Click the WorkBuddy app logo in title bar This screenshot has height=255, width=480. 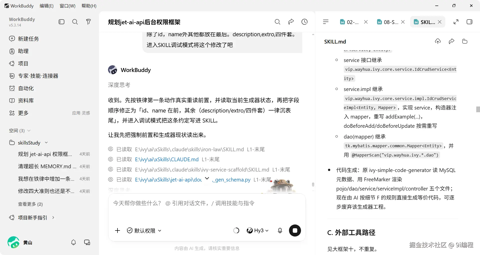tap(7, 6)
